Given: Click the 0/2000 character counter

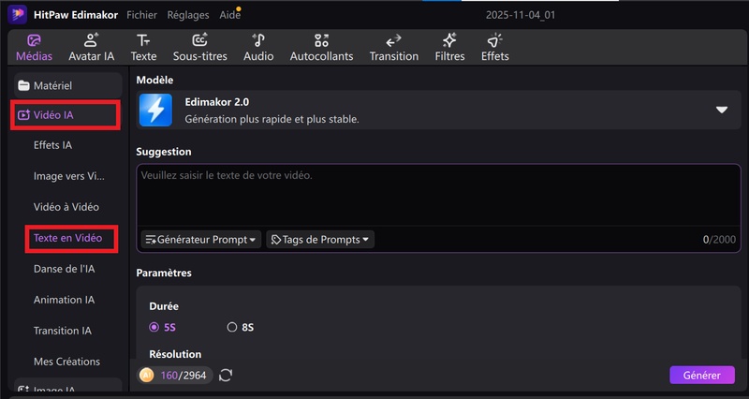Looking at the screenshot, I should click(719, 240).
